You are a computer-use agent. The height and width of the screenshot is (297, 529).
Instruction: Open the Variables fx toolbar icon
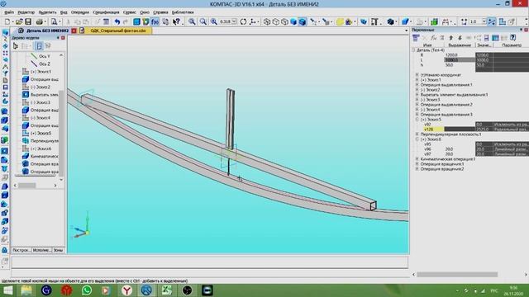pyautogui.click(x=155, y=21)
